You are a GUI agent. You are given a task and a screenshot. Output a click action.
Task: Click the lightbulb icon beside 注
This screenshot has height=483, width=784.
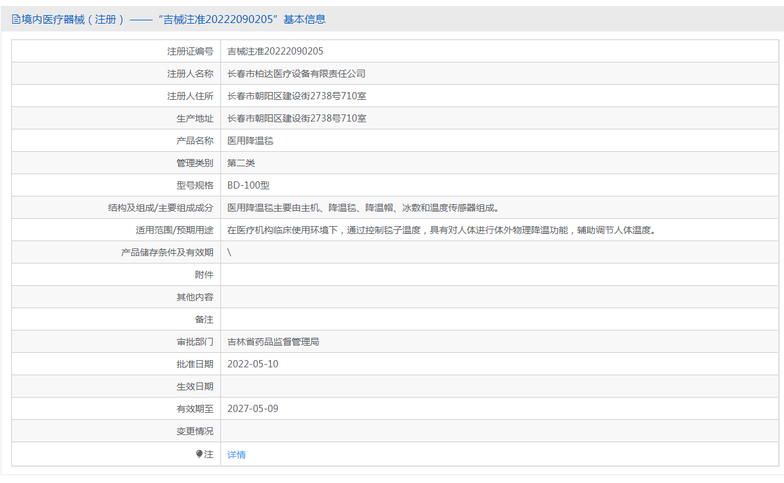click(x=199, y=454)
